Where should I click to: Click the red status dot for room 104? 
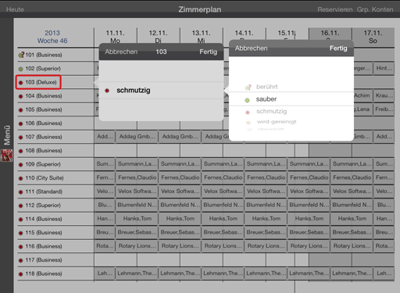20,96
